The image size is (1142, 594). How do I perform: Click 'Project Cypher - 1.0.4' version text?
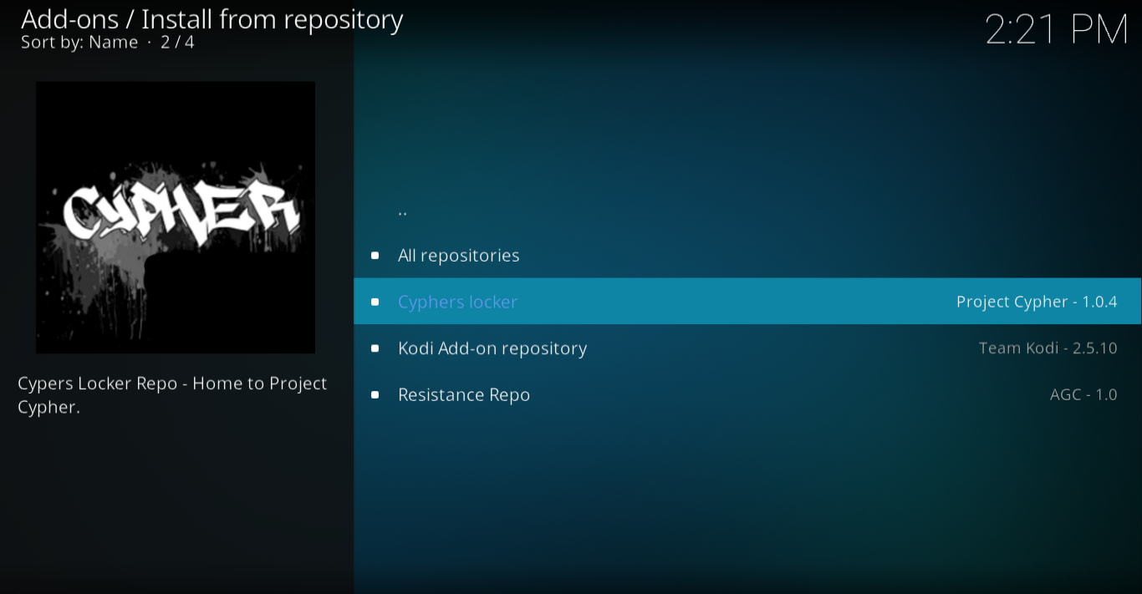[x=1037, y=302]
